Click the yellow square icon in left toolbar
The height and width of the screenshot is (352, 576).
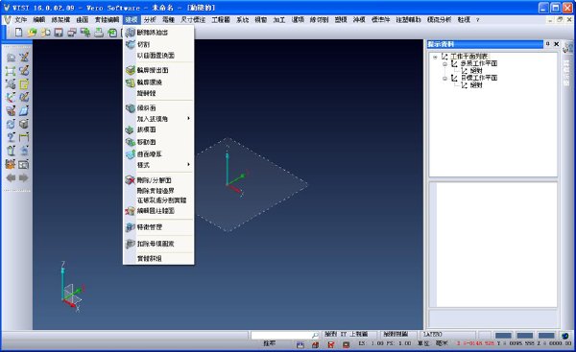pos(24,84)
